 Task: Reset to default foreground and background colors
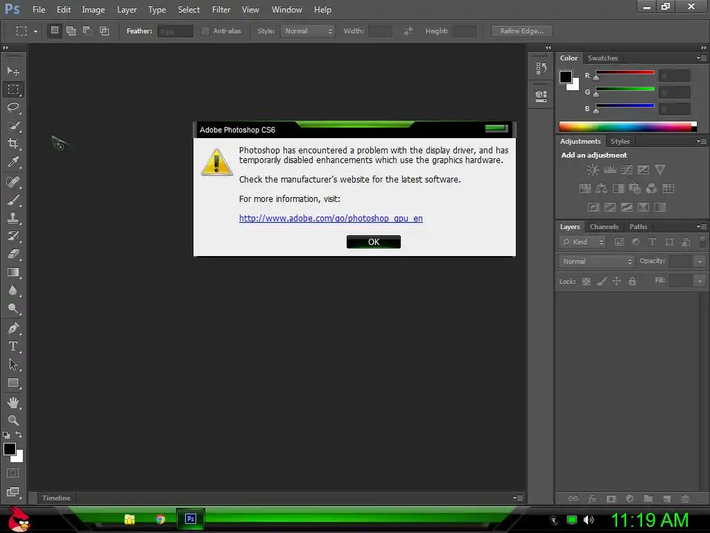click(6, 435)
